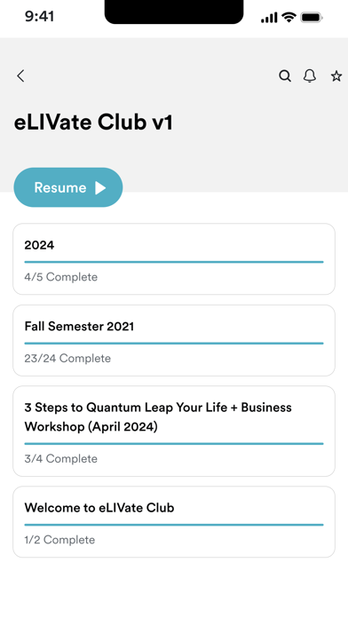Tap the cellular signal bars icon
Image resolution: width=348 pixels, height=618 pixels.
click(269, 18)
